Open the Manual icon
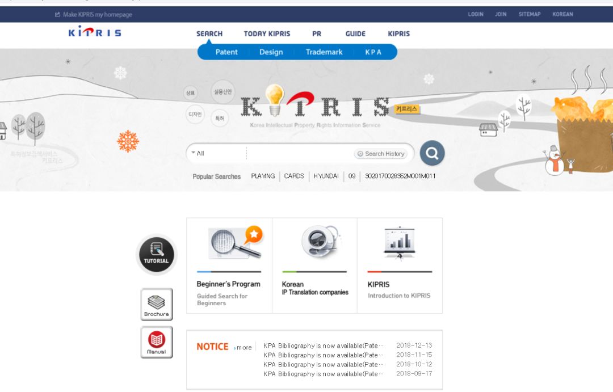Viewport: 613px width, 392px height. [x=157, y=343]
